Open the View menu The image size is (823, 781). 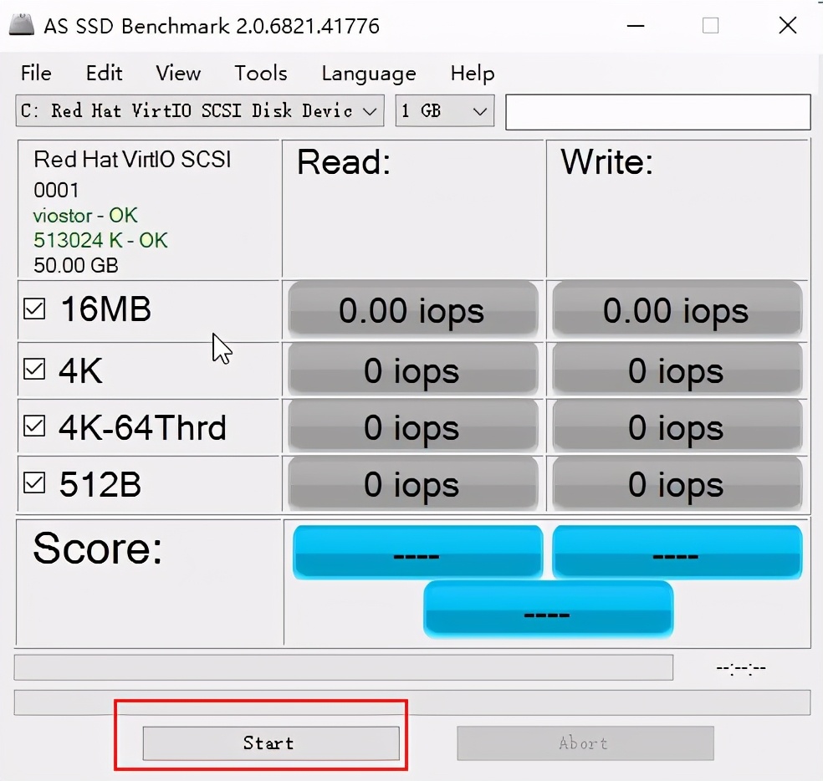pos(178,73)
